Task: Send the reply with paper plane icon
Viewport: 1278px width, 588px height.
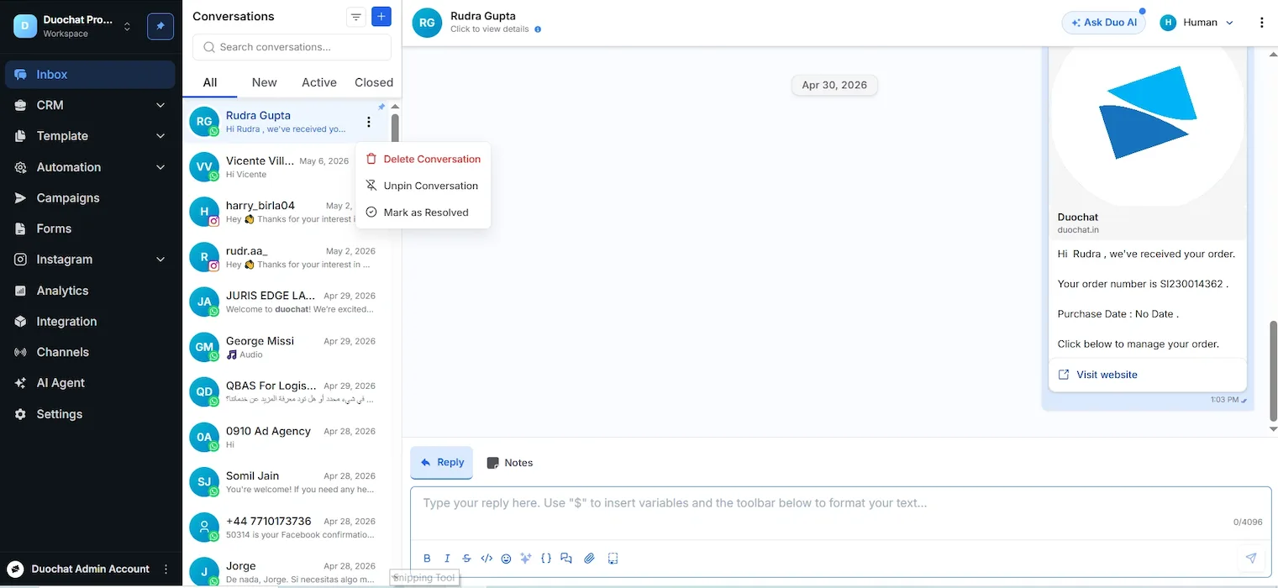Action: click(1251, 559)
